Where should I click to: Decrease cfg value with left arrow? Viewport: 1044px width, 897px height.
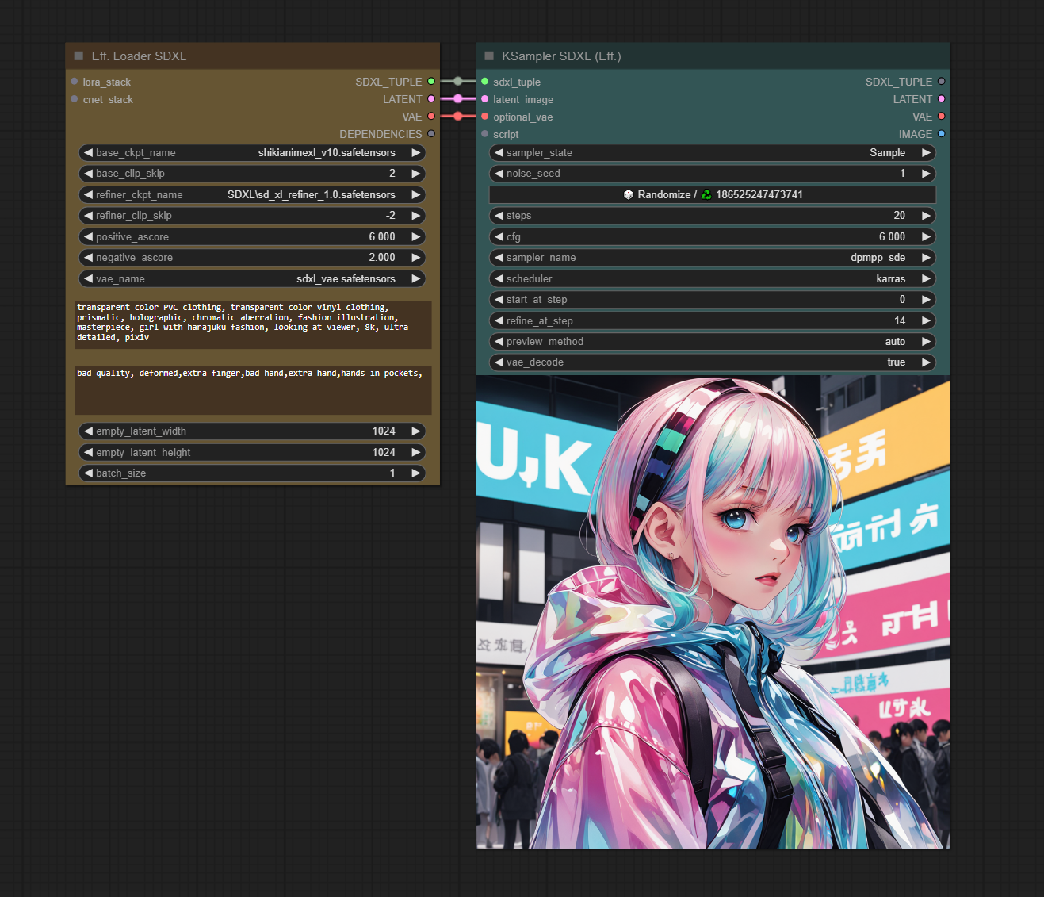499,237
